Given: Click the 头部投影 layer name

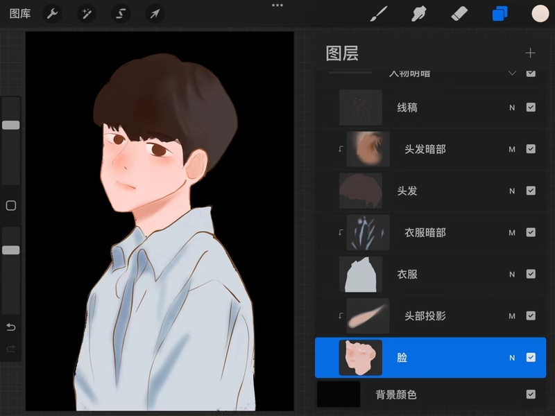Looking at the screenshot, I should pos(425,316).
